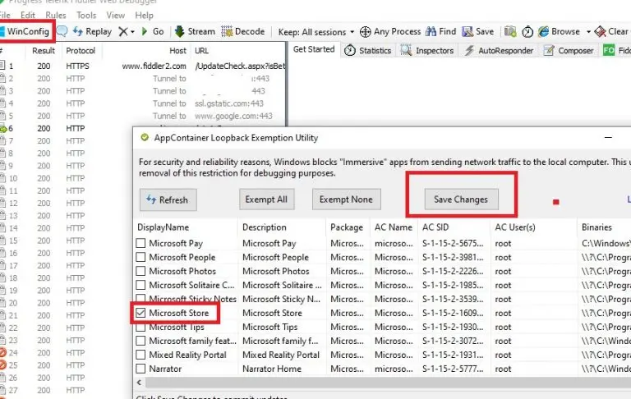The width and height of the screenshot is (631, 399).
Task: Click the Exempt None button
Action: tap(346, 199)
